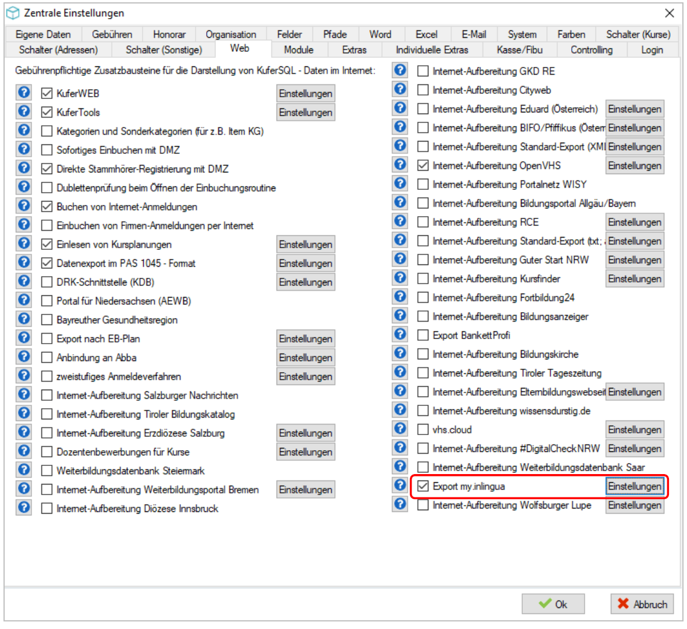Viewport: 687px width, 629px height.
Task: Switch to the Module tab
Action: [x=299, y=50]
